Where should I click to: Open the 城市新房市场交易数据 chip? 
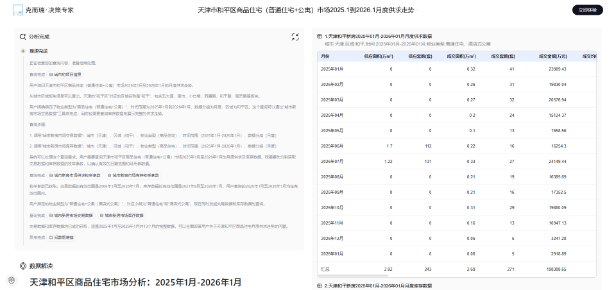coord(71,216)
